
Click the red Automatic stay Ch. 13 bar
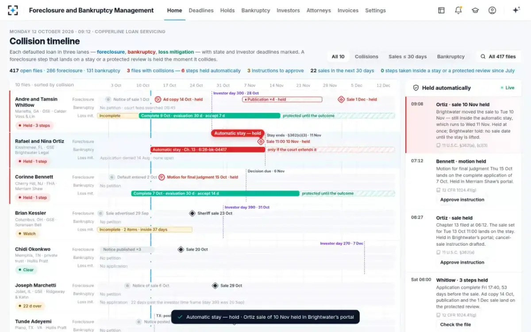(208, 150)
